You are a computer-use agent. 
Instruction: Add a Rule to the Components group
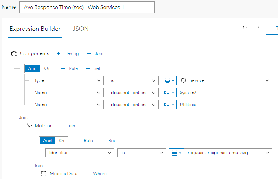coord(70,68)
